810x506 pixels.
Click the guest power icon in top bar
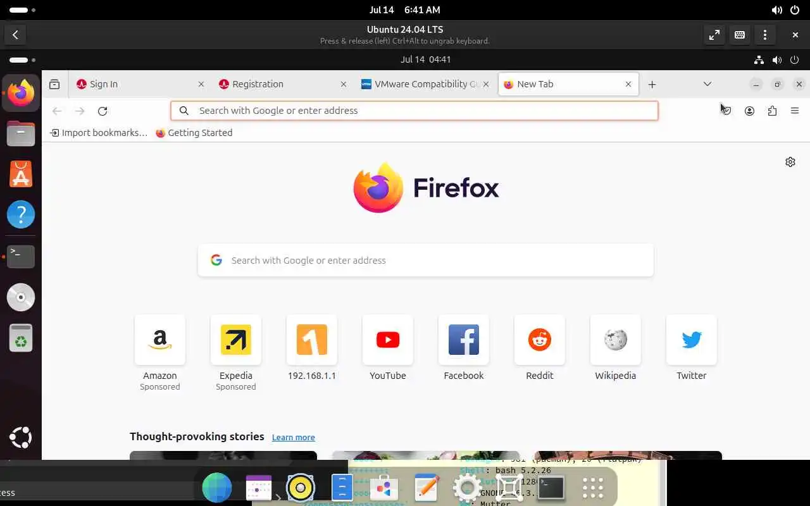coord(794,60)
